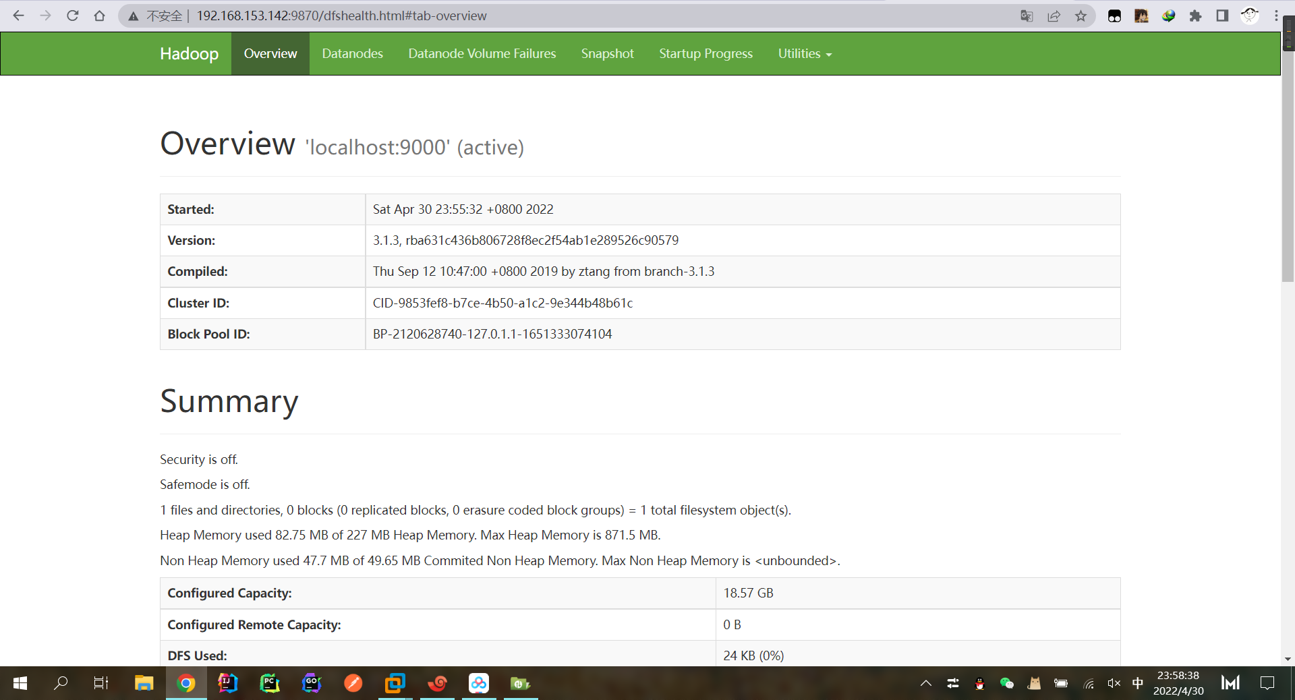The image size is (1295, 700).
Task: Click the globe extension icon in toolbar
Action: 1168,16
